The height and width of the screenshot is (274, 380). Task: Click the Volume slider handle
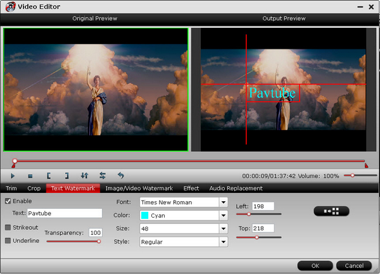[352, 175]
